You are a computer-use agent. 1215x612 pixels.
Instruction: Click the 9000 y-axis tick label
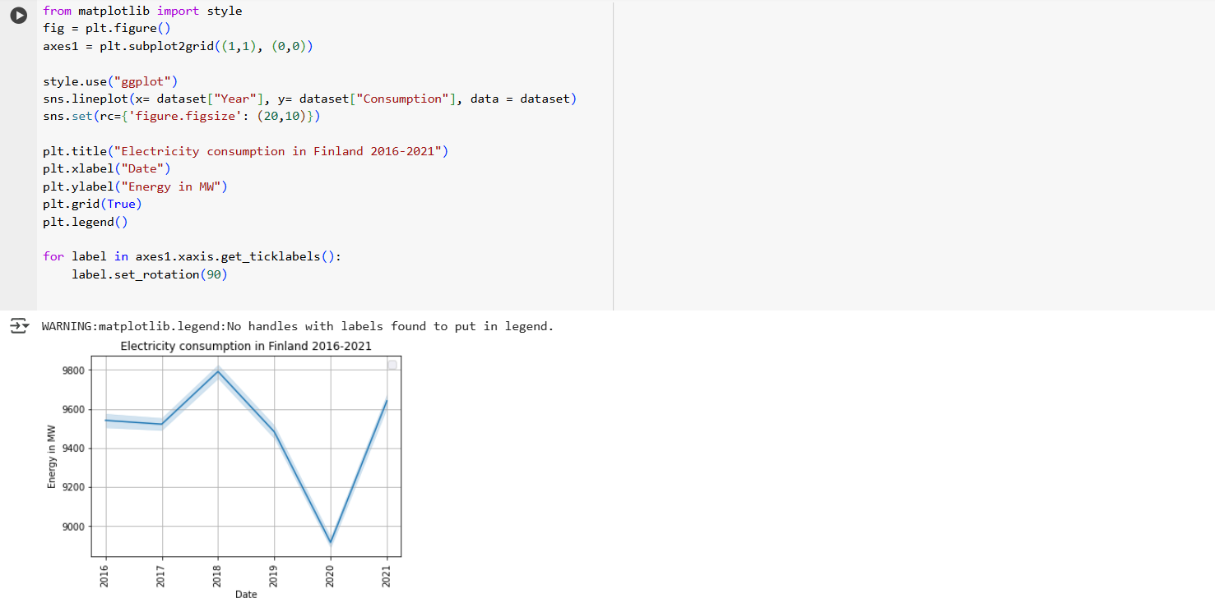[x=71, y=527]
